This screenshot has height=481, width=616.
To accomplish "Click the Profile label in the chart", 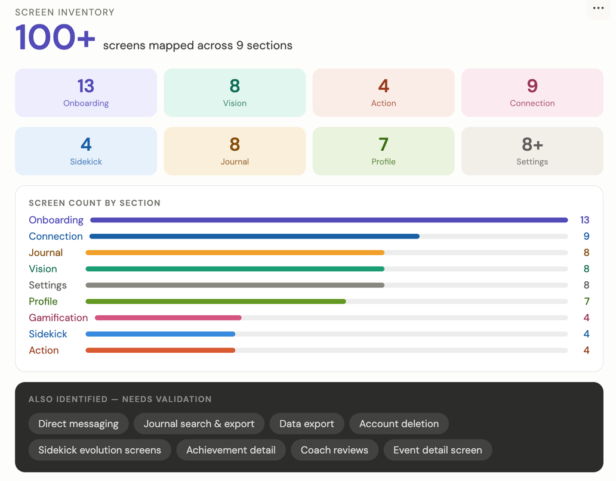I will click(x=43, y=302).
